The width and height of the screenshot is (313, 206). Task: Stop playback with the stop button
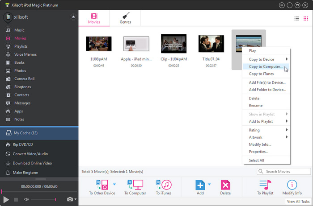(x=16, y=199)
